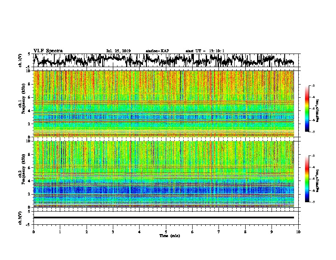The width and height of the screenshot is (336, 260).
Task: Click the "ch.3(V)" axis label
Action: coord(20,218)
